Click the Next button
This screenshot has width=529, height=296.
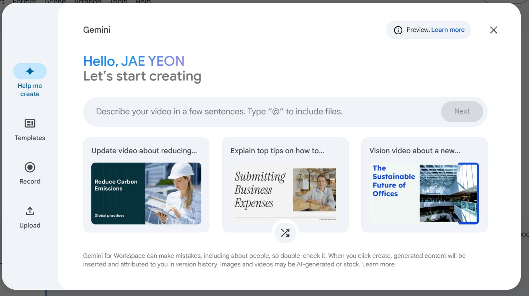tap(462, 111)
